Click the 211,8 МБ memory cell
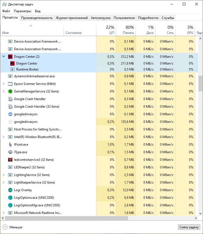This screenshot has width=203, height=234. point(126,63)
